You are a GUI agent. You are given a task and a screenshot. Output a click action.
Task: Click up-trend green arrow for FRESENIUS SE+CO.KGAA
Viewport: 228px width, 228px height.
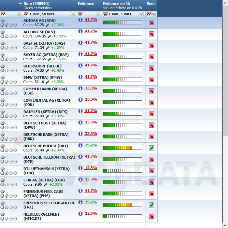(151, 205)
